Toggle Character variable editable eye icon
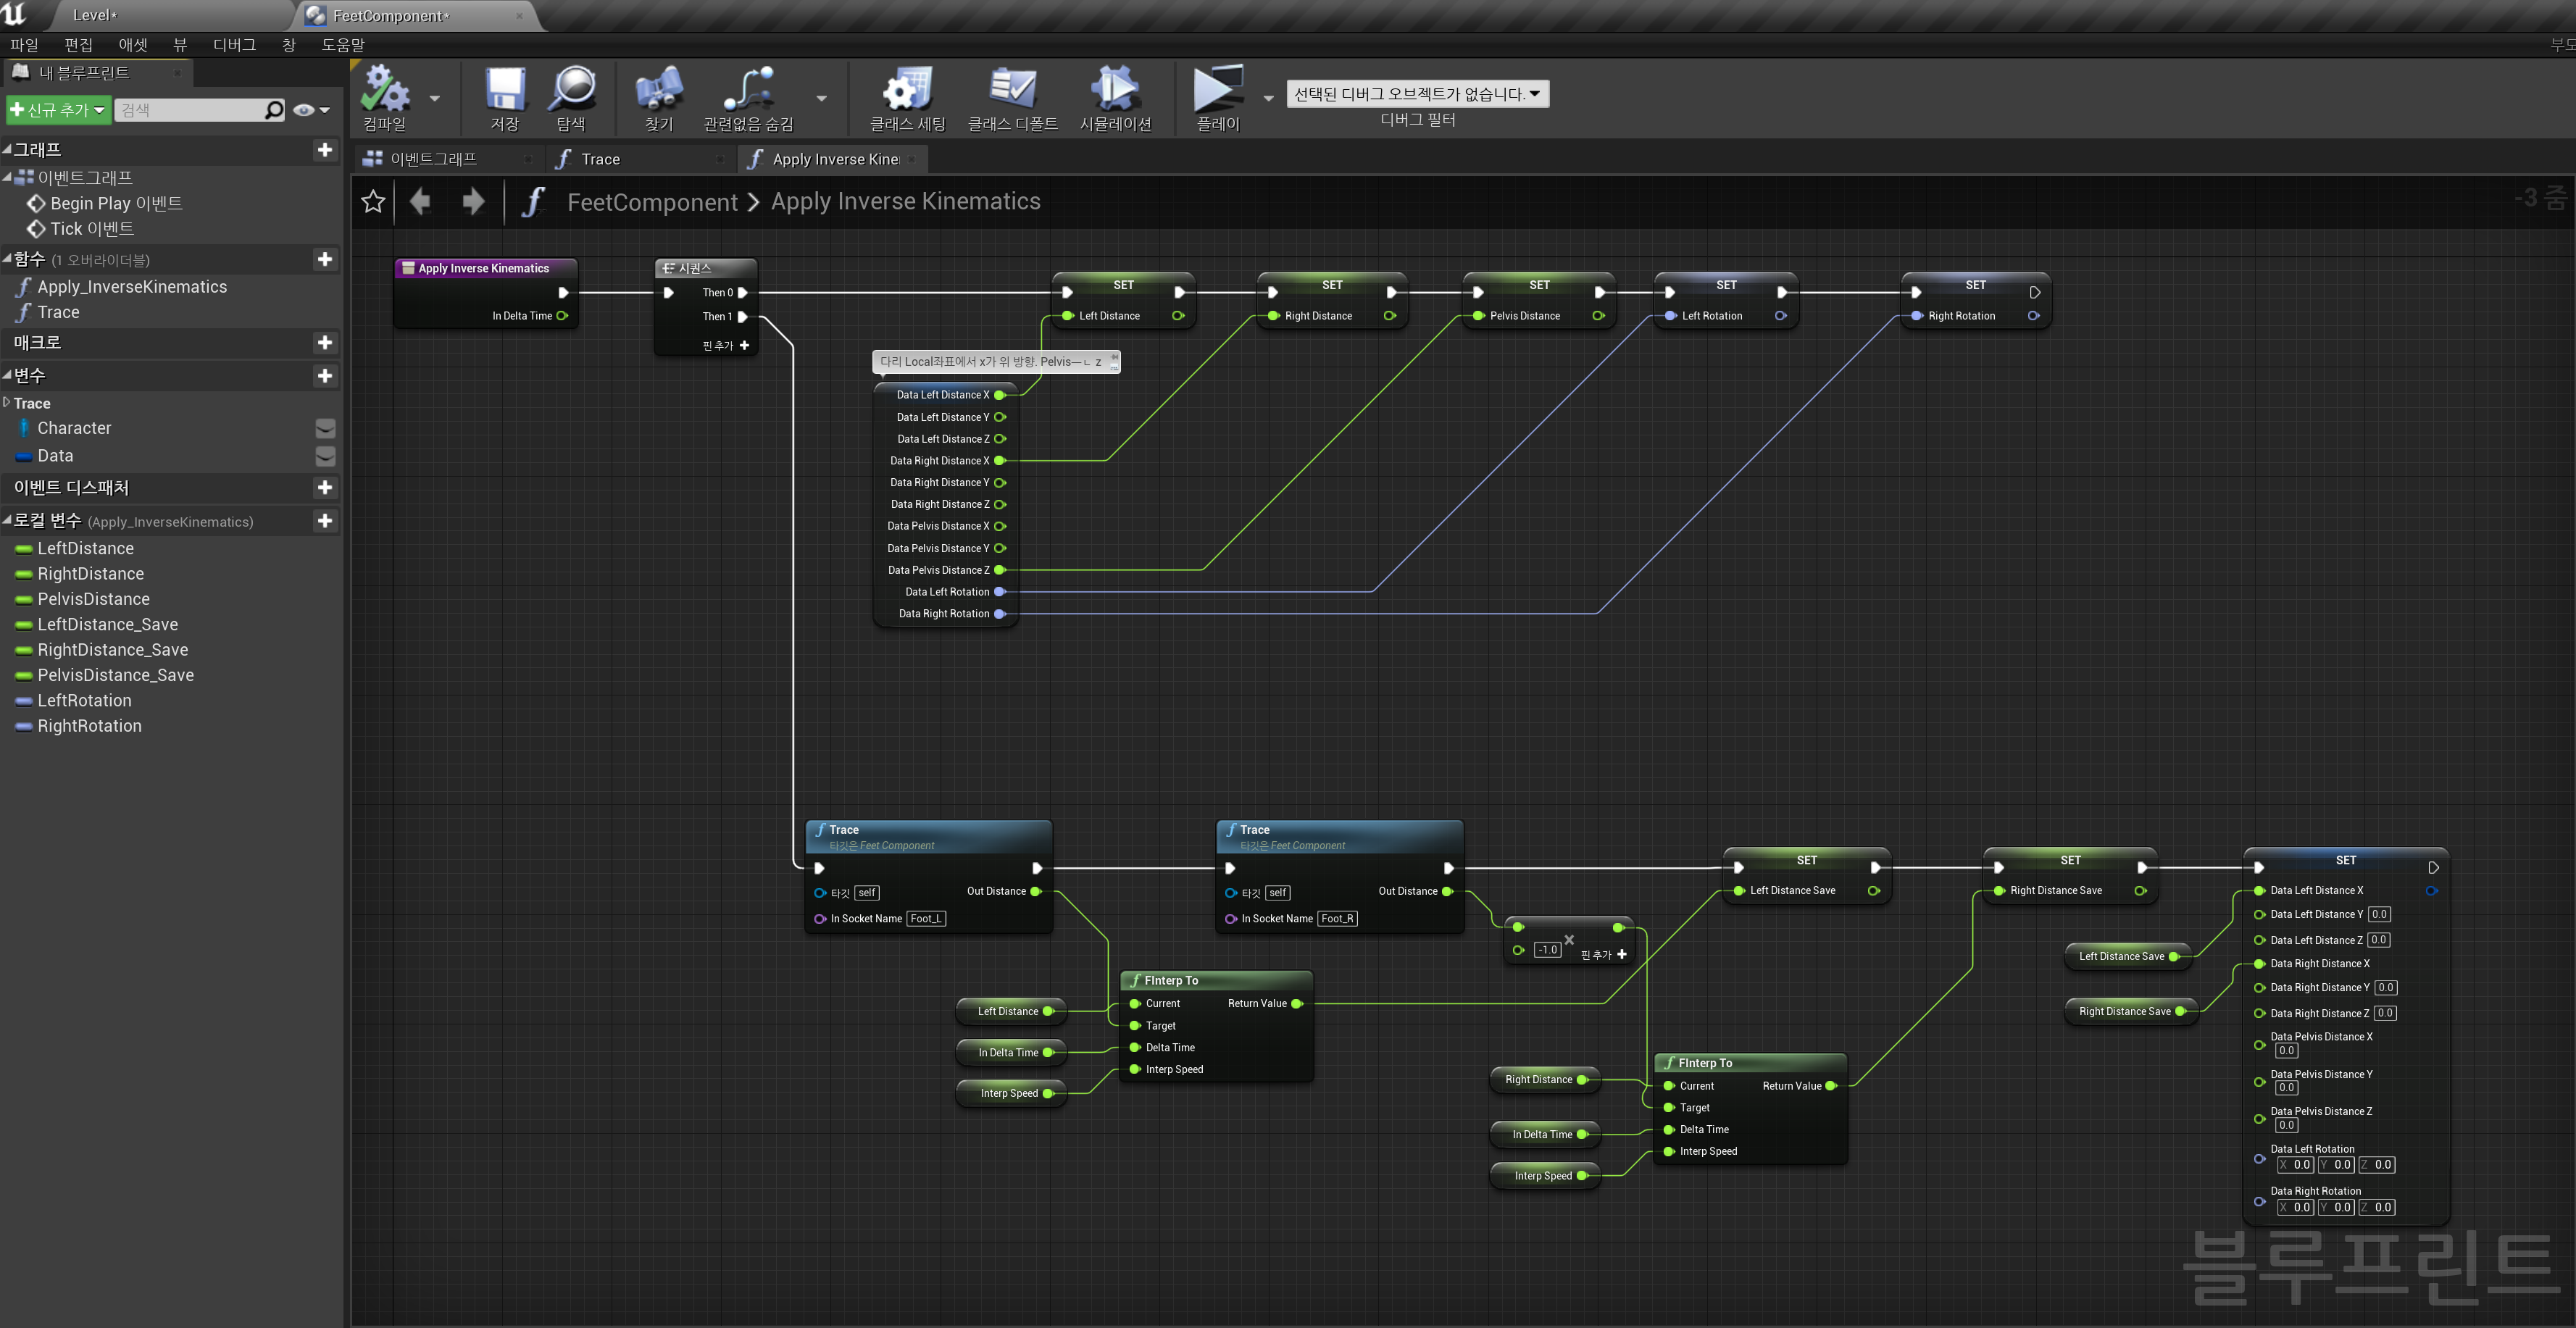 coord(325,429)
